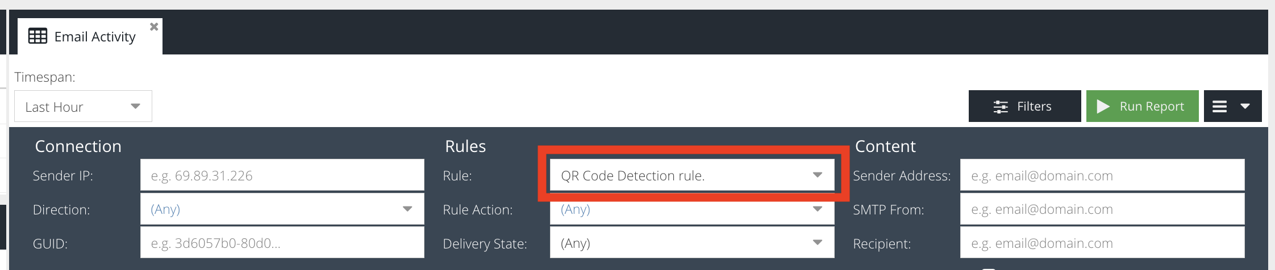Click into the GUID text field
Image resolution: width=1275 pixels, height=270 pixels.
(x=282, y=243)
